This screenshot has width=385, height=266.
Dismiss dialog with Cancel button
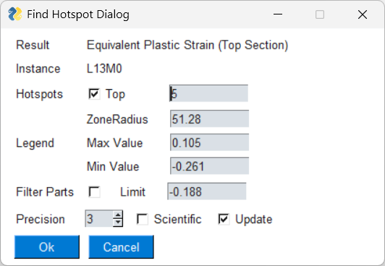click(x=122, y=247)
